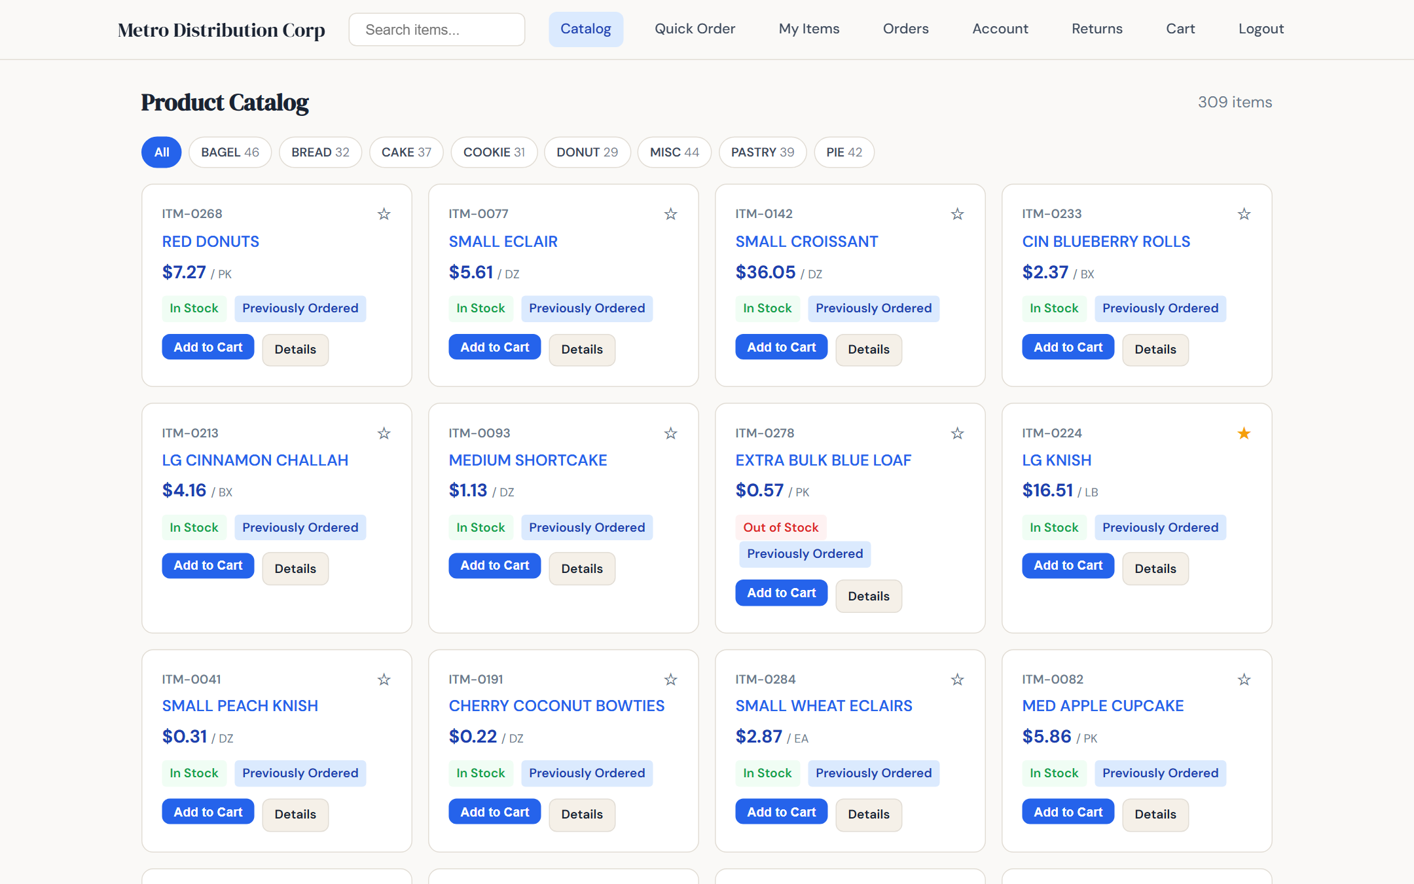This screenshot has width=1414, height=884.
Task: Favorite the MED APPLE CUPCAKE item
Action: (x=1243, y=680)
